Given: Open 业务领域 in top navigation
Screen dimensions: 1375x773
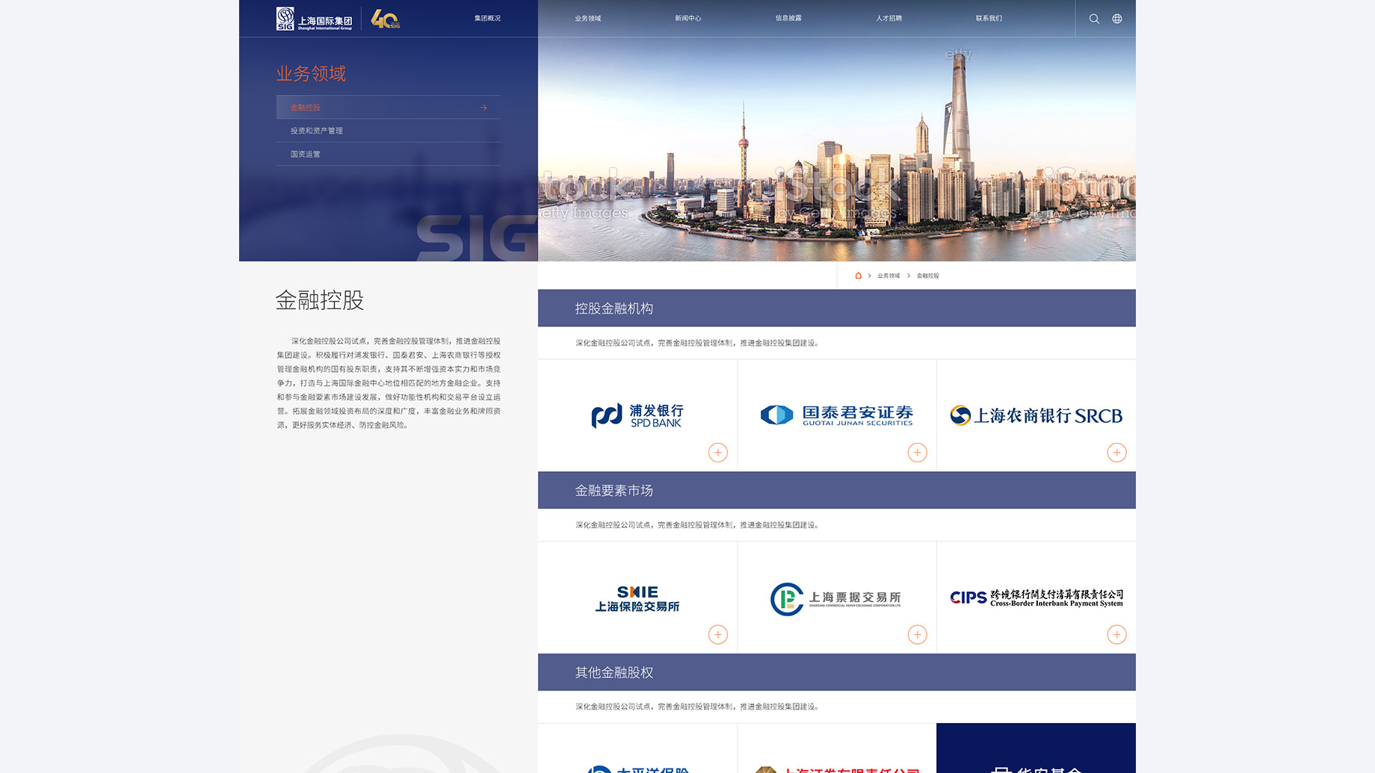Looking at the screenshot, I should pyautogui.click(x=588, y=18).
